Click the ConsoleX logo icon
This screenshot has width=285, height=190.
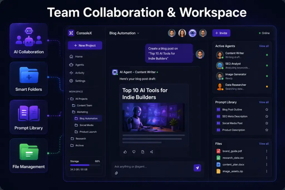click(71, 33)
